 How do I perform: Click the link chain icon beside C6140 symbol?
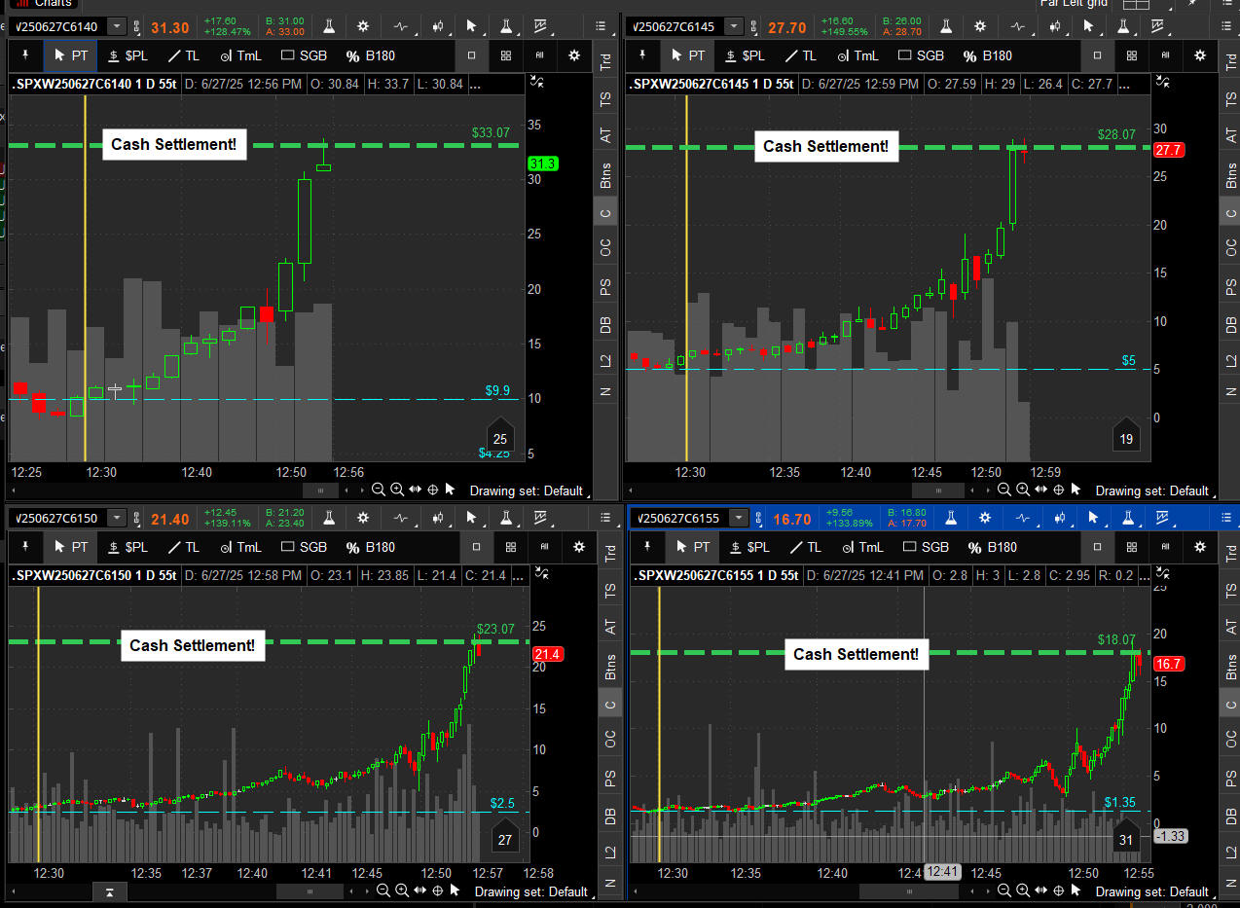pos(137,26)
